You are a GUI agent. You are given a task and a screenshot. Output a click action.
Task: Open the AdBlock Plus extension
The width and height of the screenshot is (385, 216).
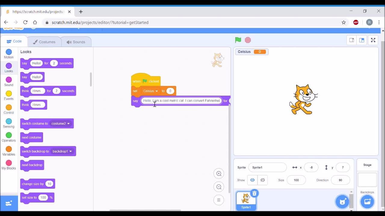point(356,22)
